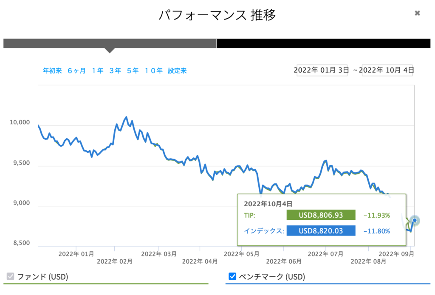Click the blue インデックス value box USD8,820.03
The image size is (435, 295).
tap(321, 231)
